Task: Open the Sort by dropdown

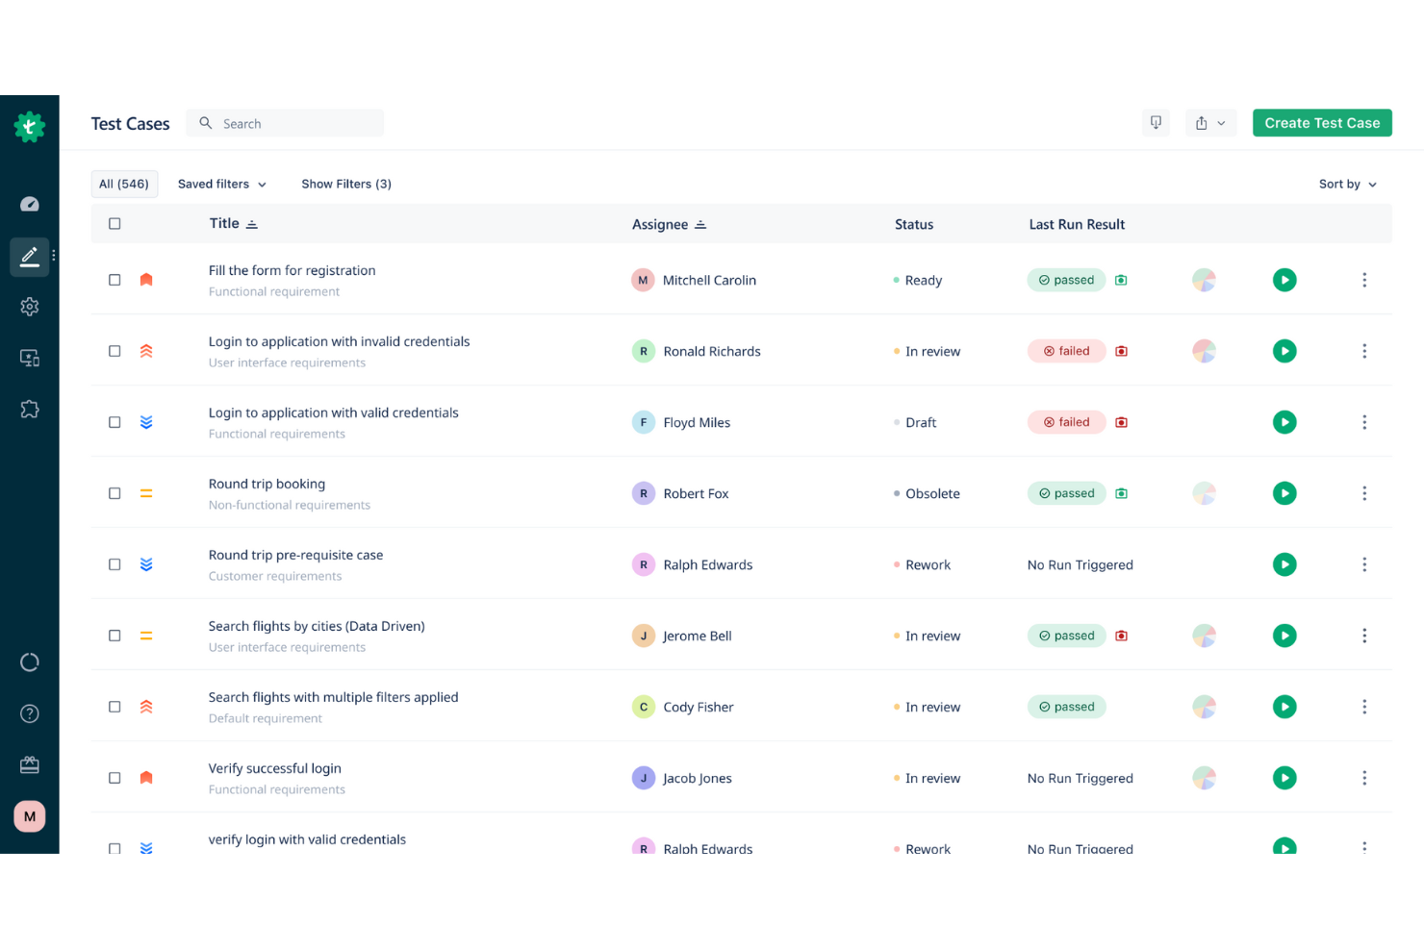Action: pyautogui.click(x=1346, y=184)
